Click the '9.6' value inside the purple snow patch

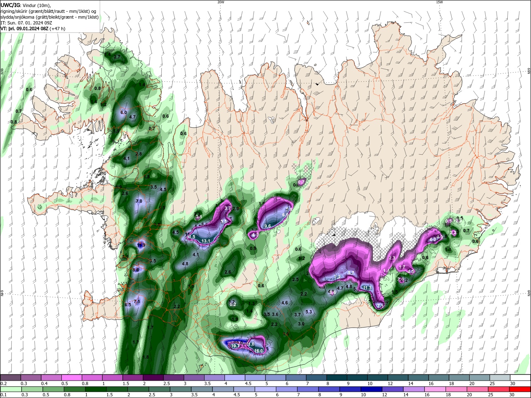point(268,226)
